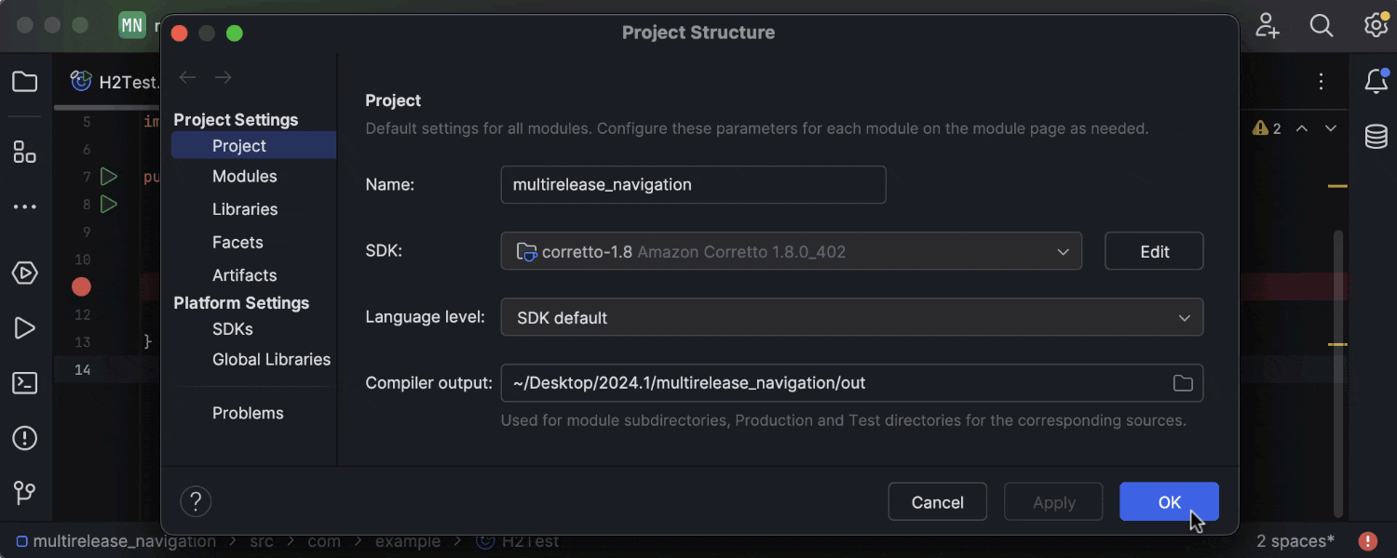Select Modules in Project Settings
The height and width of the screenshot is (558, 1397).
[244, 176]
